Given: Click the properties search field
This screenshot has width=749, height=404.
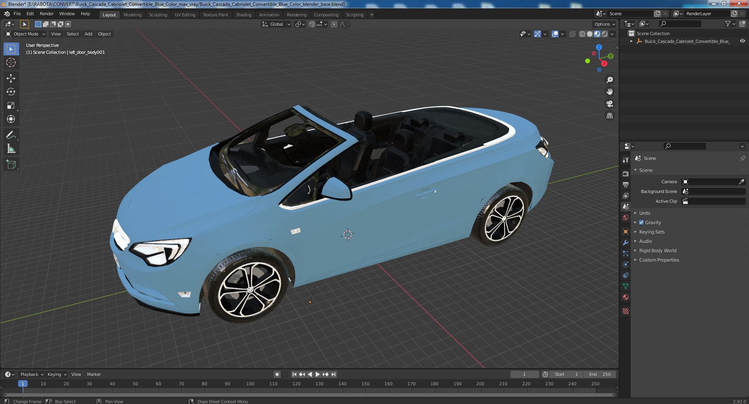Looking at the screenshot, I should pos(685,146).
